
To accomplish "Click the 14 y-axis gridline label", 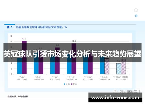I will pos(11,36).
